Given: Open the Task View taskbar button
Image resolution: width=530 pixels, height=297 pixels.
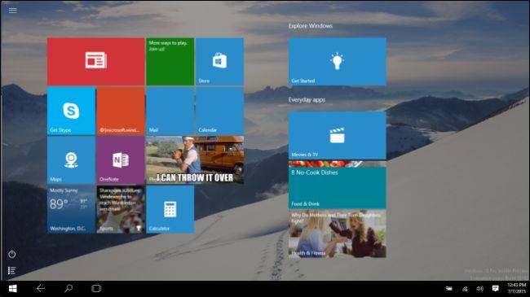Looking at the screenshot, I should 96,289.
